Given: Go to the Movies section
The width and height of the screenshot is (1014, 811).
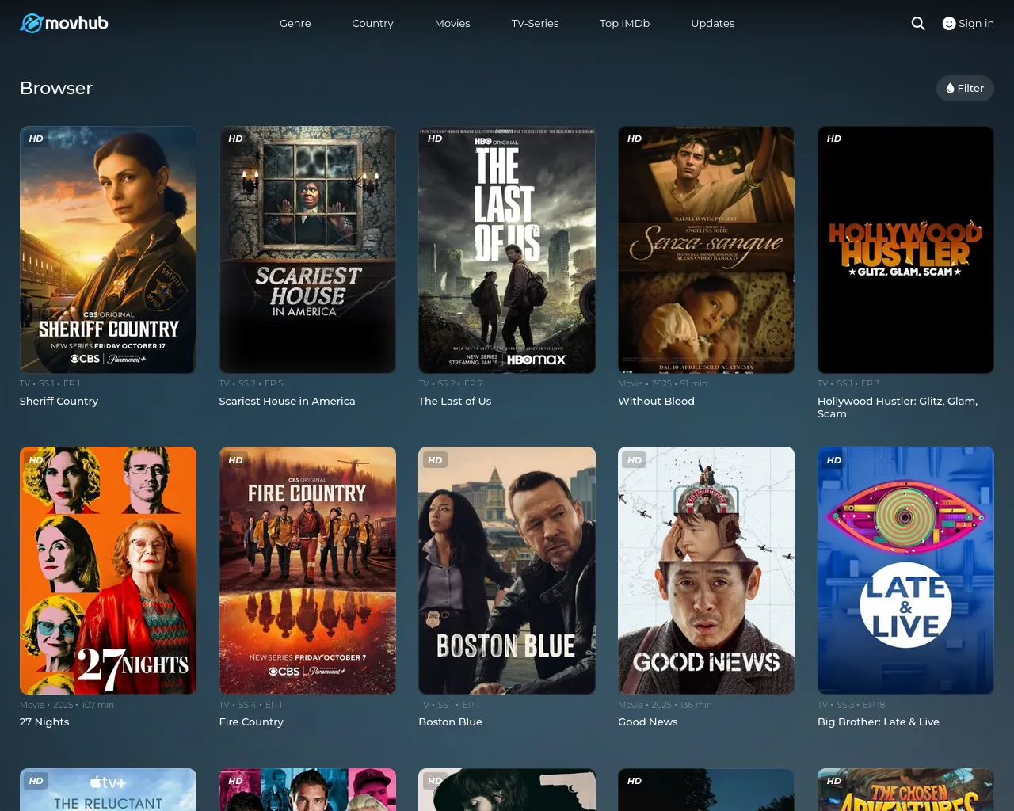Looking at the screenshot, I should (452, 24).
